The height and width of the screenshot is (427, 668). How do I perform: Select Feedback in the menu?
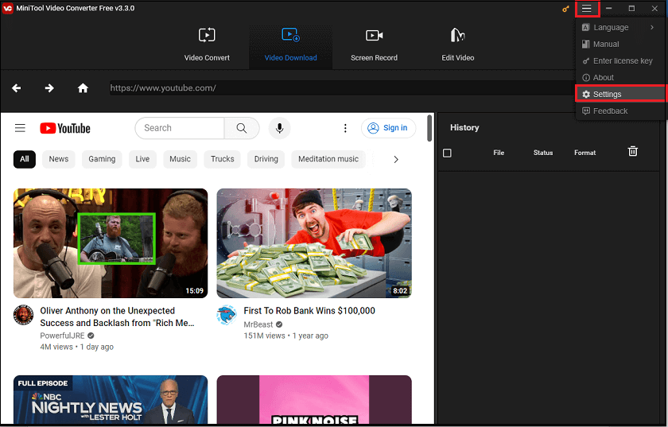(619, 111)
